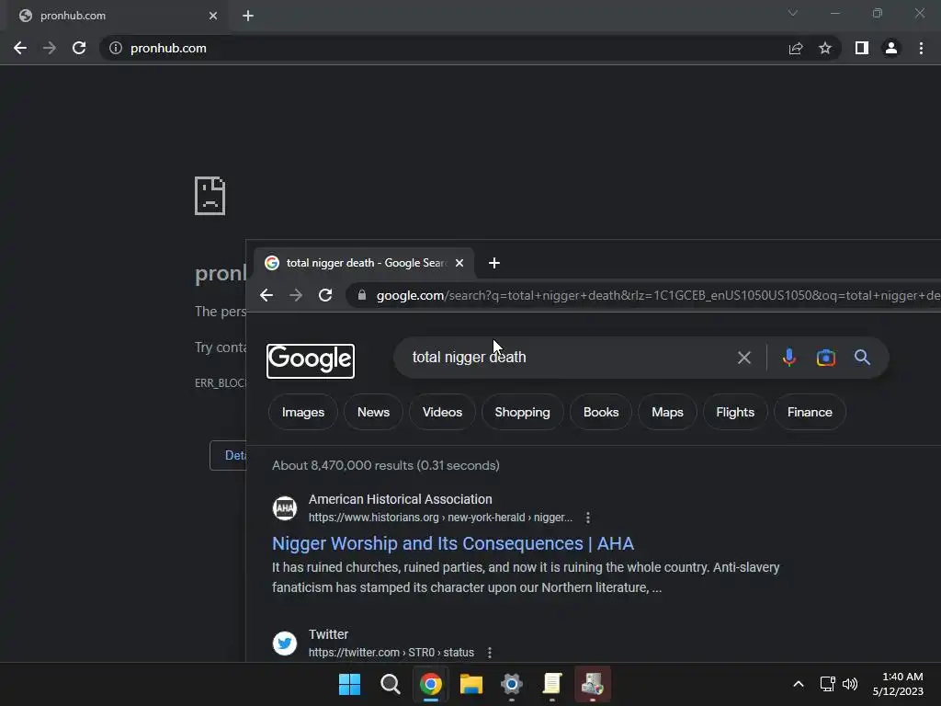The height and width of the screenshot is (706, 941).
Task: Click Details button on error page
Action: point(228,455)
